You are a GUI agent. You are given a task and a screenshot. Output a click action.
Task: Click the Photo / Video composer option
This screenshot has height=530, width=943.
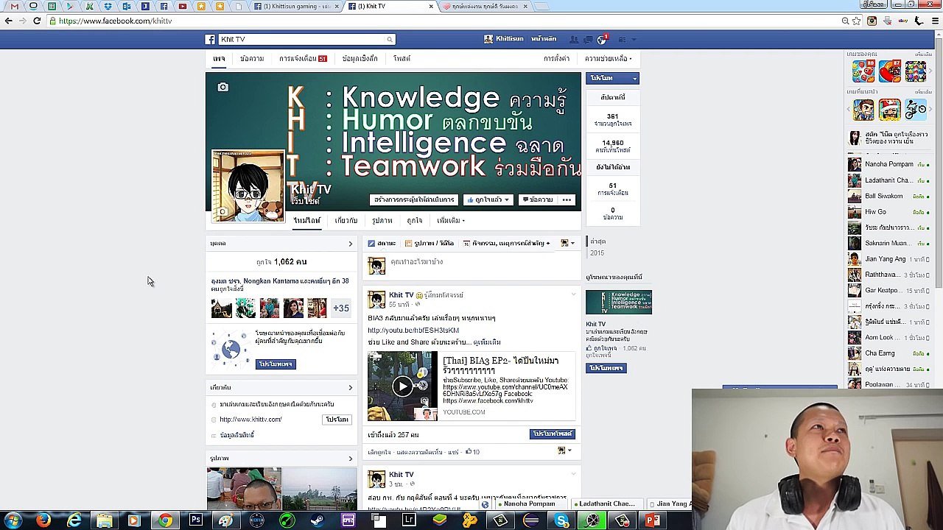click(429, 243)
